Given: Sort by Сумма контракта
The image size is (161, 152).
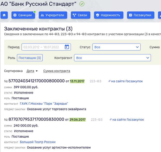Looking at the screenshot, I should (57, 71).
